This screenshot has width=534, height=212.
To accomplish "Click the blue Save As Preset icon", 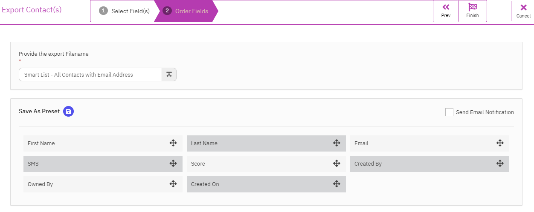I will [x=69, y=112].
